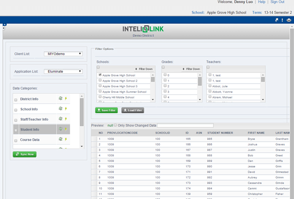The height and width of the screenshot is (199, 294).
Task: Click the School label link
Action: pyautogui.click(x=198, y=13)
